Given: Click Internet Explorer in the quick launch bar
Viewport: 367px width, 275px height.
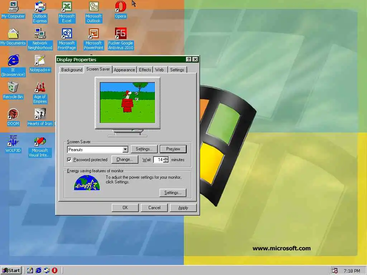Looking at the screenshot, I should (38, 271).
